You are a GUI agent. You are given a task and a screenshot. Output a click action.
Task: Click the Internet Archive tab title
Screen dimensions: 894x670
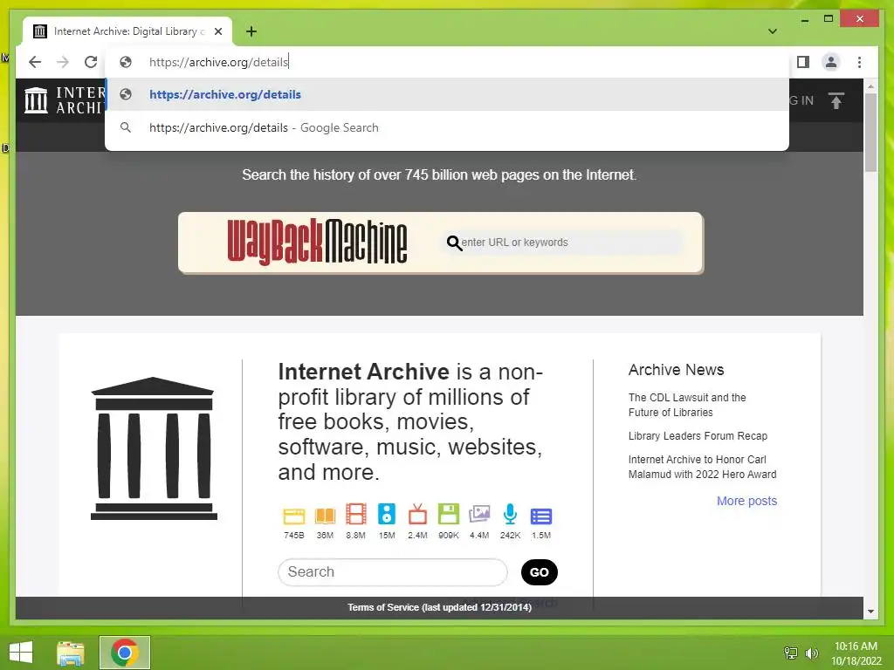(130, 31)
